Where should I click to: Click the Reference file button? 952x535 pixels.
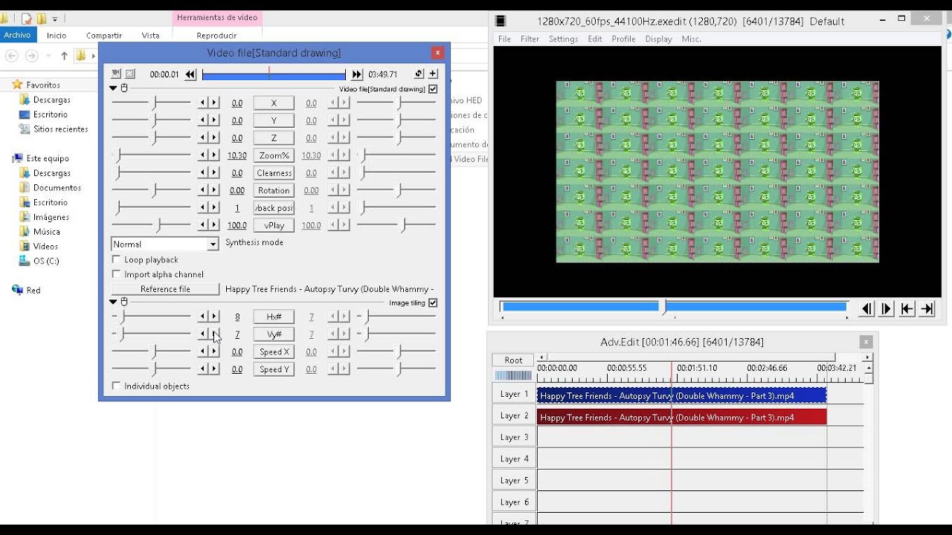point(165,289)
